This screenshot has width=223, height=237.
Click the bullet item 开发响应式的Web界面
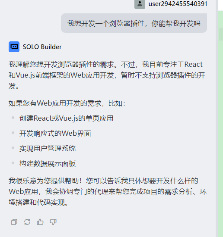[55, 133]
